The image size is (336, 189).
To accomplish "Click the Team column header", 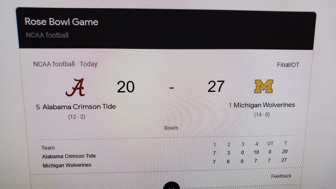I will (x=48, y=148).
